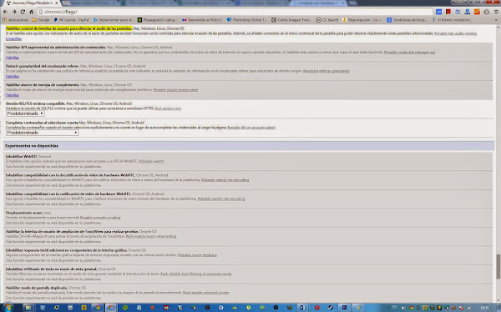Image resolution: width=501 pixels, height=312 pixels.
Task: Open the #enable-plugin-power-saver anchor link
Action: [x=175, y=90]
